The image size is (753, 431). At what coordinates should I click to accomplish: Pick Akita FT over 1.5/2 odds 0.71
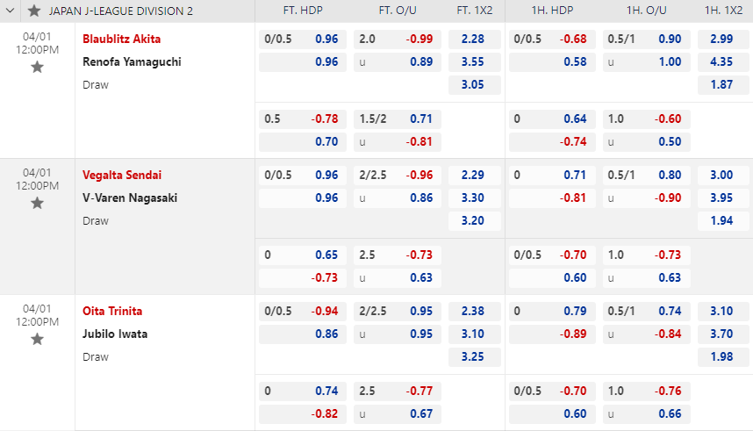398,119
